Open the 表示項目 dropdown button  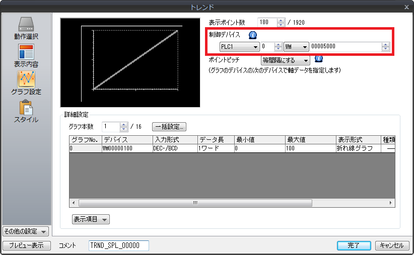[x=91, y=219]
